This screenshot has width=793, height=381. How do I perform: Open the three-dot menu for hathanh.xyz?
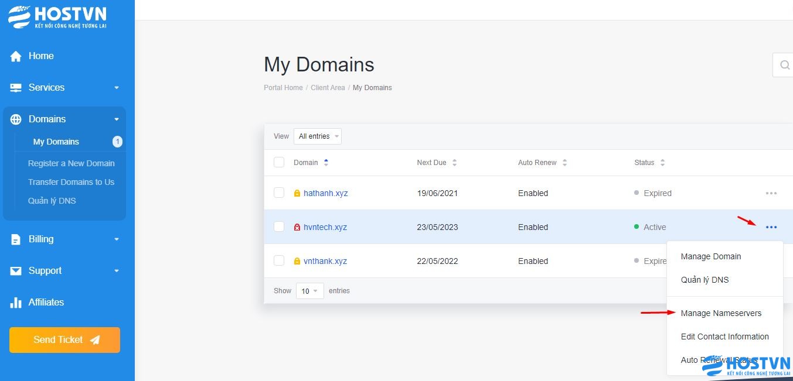click(x=771, y=193)
